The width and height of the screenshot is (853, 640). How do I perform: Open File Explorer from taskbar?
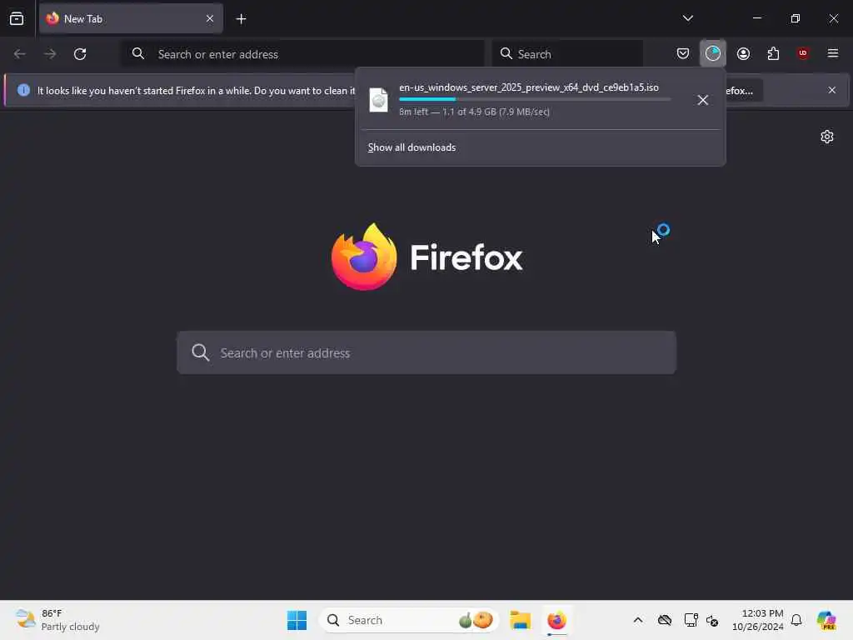(x=520, y=620)
